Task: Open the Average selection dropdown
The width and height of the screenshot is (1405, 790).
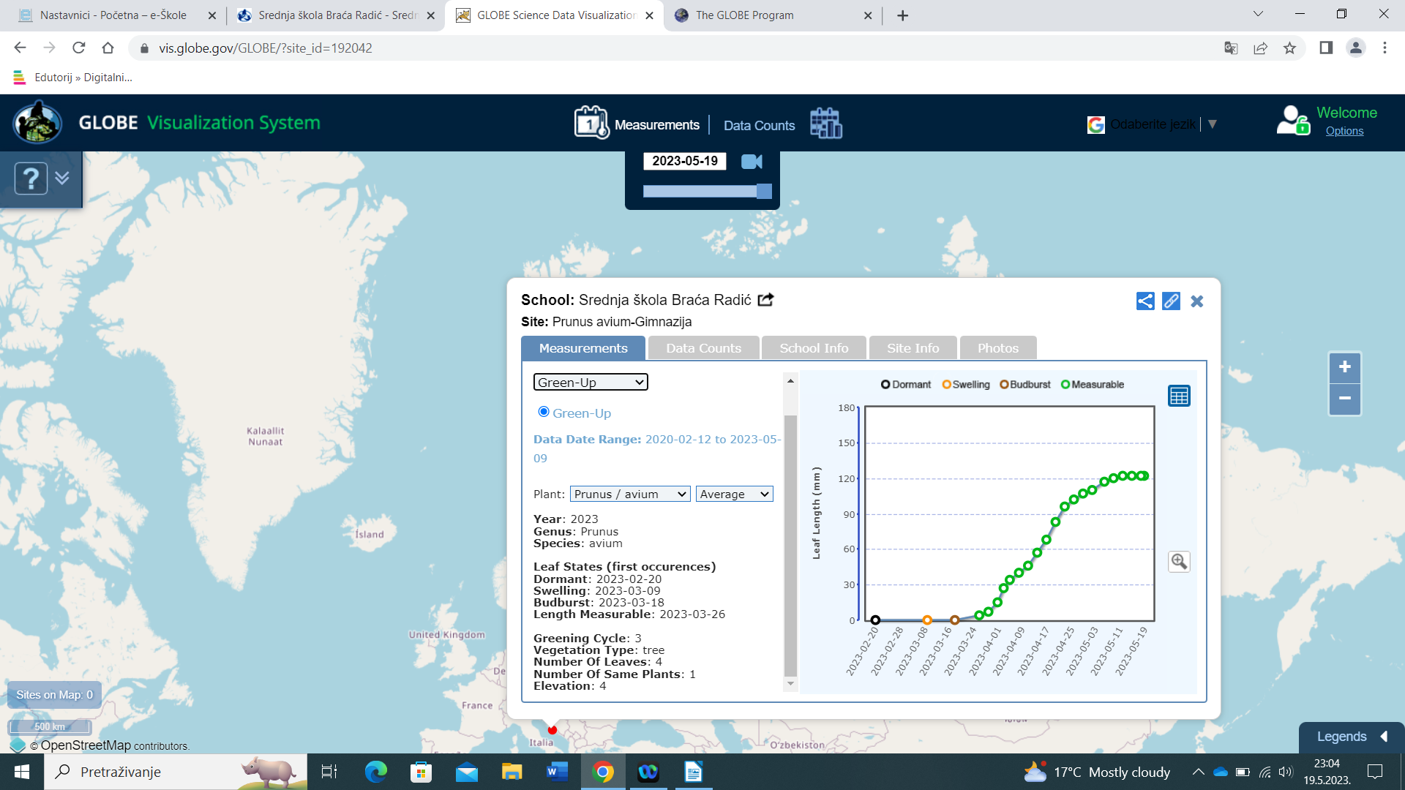Action: [x=734, y=494]
